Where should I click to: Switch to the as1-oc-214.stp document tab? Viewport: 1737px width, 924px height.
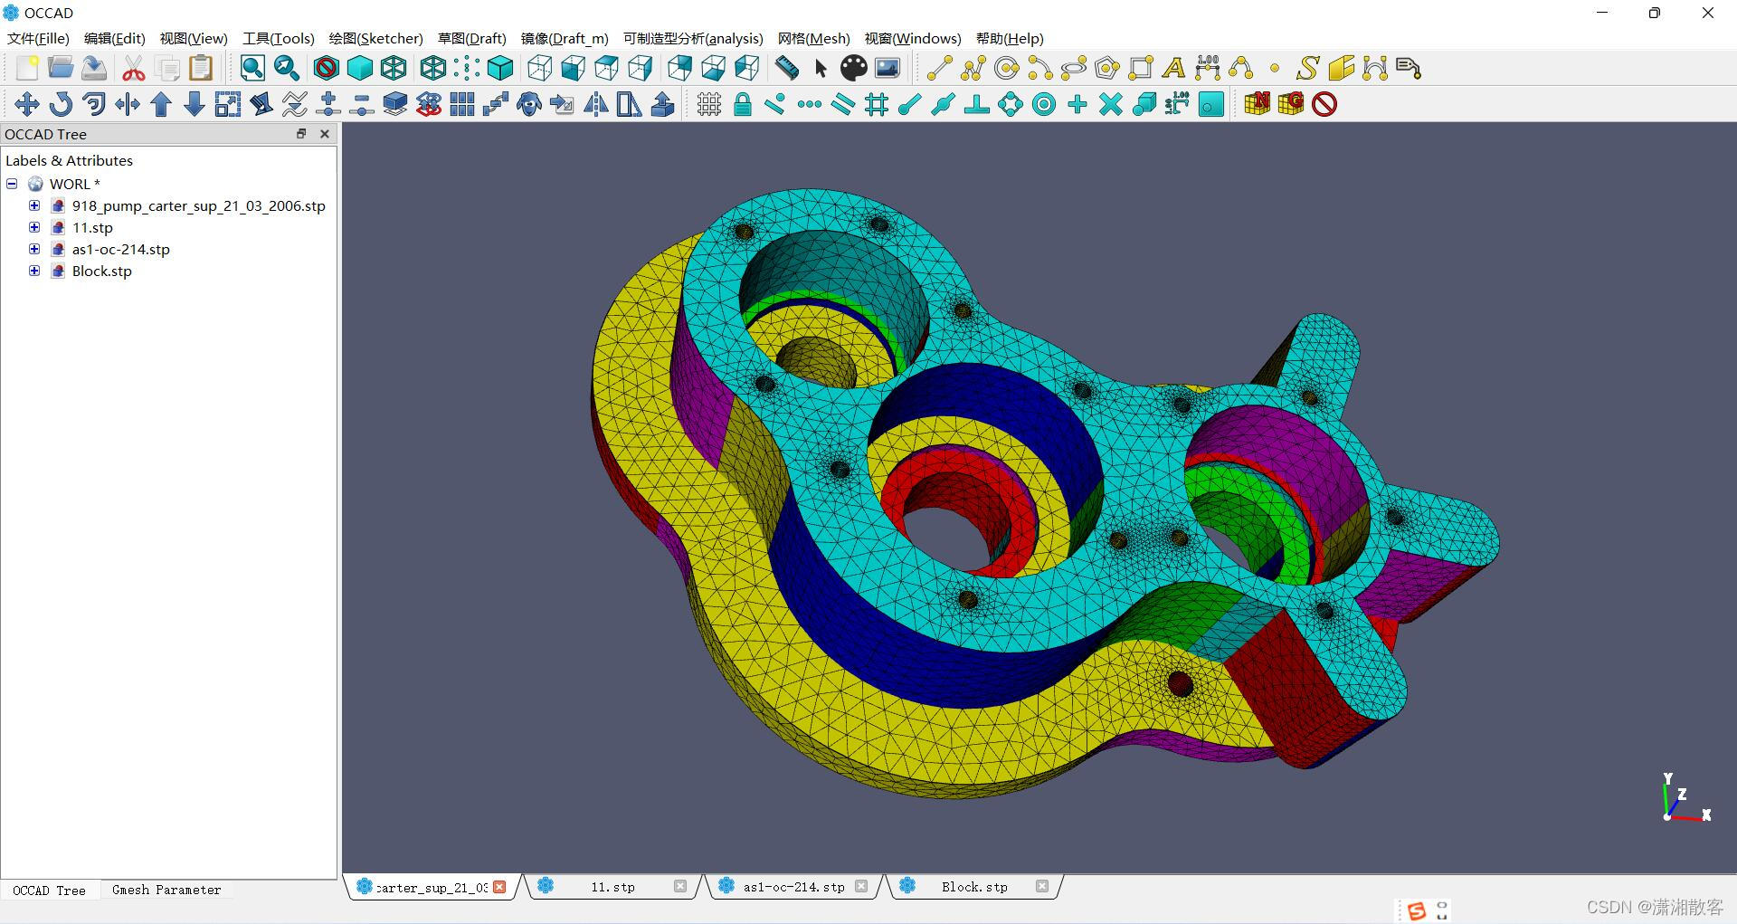(793, 887)
